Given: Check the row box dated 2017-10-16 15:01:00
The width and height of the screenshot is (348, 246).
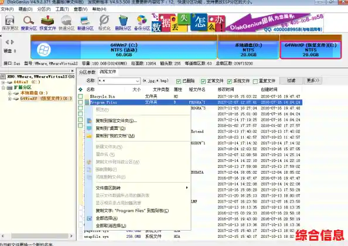Looking at the screenshot, I should 81,114.
